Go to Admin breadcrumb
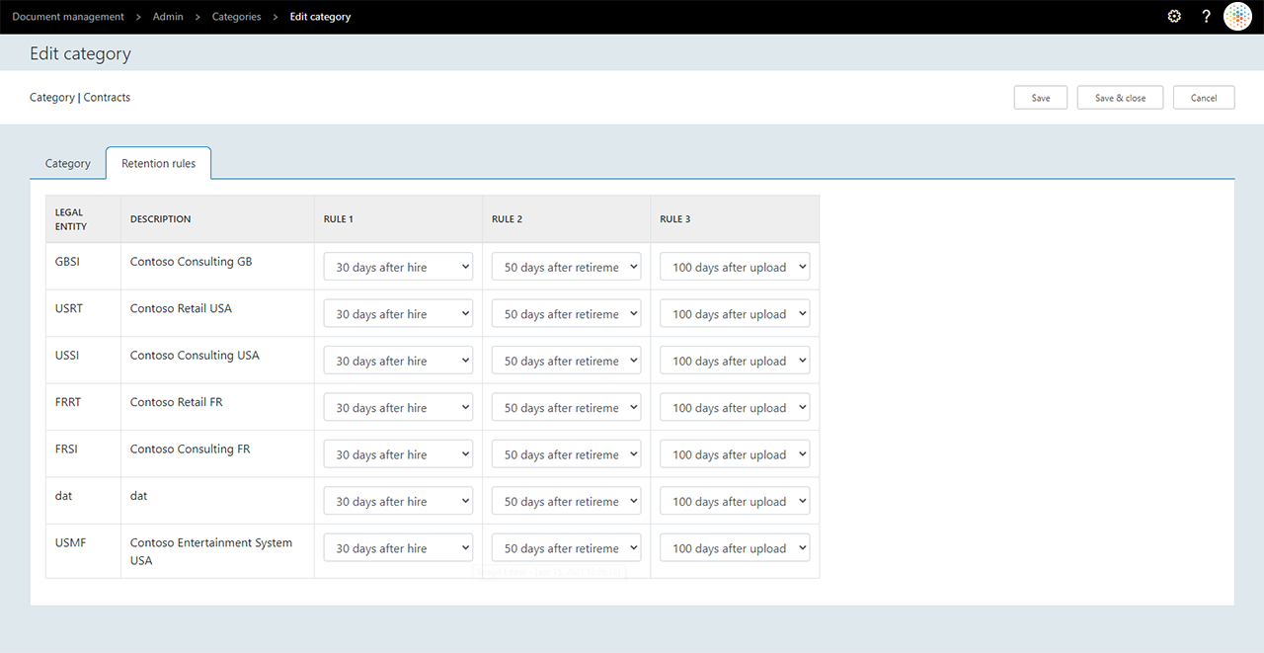This screenshot has width=1264, height=653. click(x=168, y=17)
